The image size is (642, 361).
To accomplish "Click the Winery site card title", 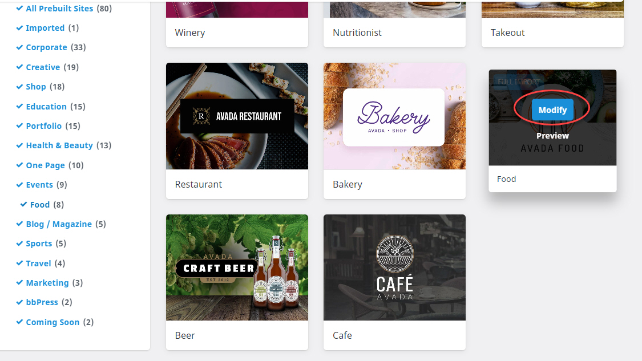I will pos(190,33).
